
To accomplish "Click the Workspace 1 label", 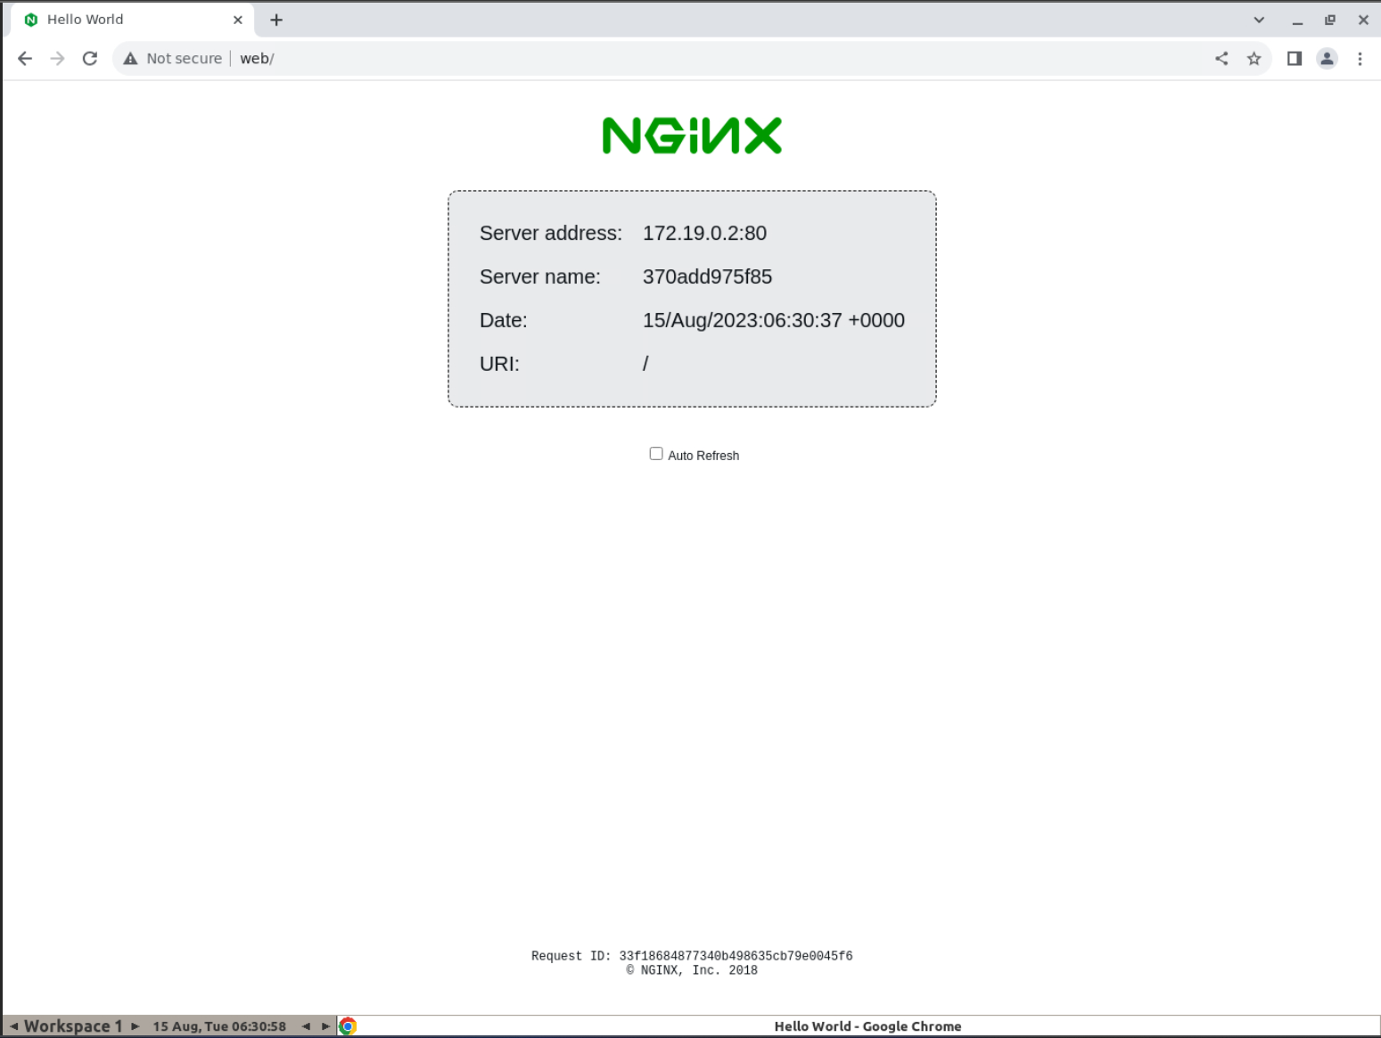I will (73, 1026).
